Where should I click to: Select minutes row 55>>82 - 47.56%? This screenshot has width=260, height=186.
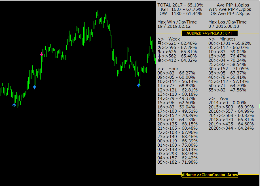227,90
